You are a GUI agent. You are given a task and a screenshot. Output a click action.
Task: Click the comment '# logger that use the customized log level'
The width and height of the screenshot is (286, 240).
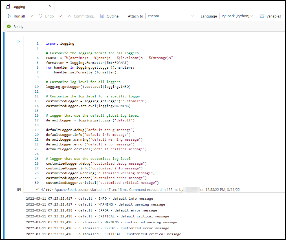[88, 159]
